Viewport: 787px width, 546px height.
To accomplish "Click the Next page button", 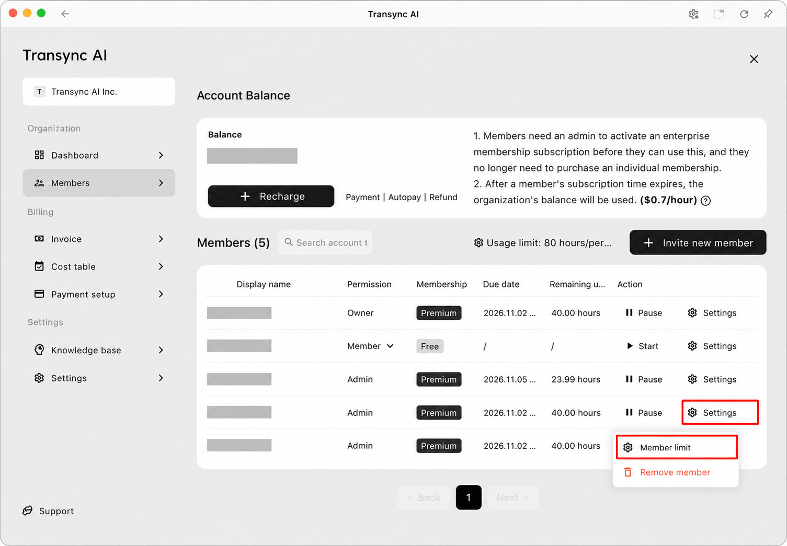I will pyautogui.click(x=513, y=497).
